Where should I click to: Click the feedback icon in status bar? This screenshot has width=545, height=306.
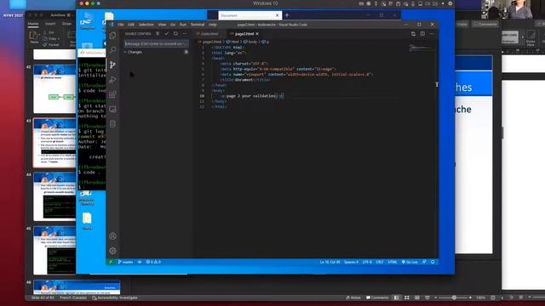click(x=424, y=262)
